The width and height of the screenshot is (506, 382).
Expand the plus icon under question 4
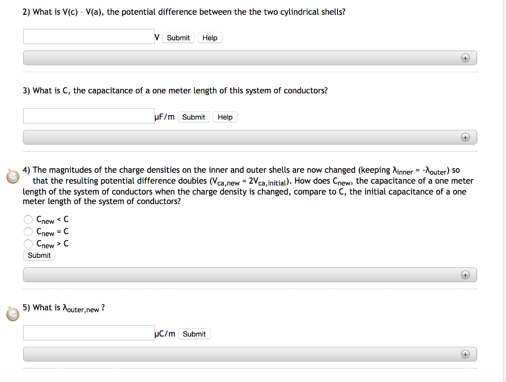click(x=464, y=275)
